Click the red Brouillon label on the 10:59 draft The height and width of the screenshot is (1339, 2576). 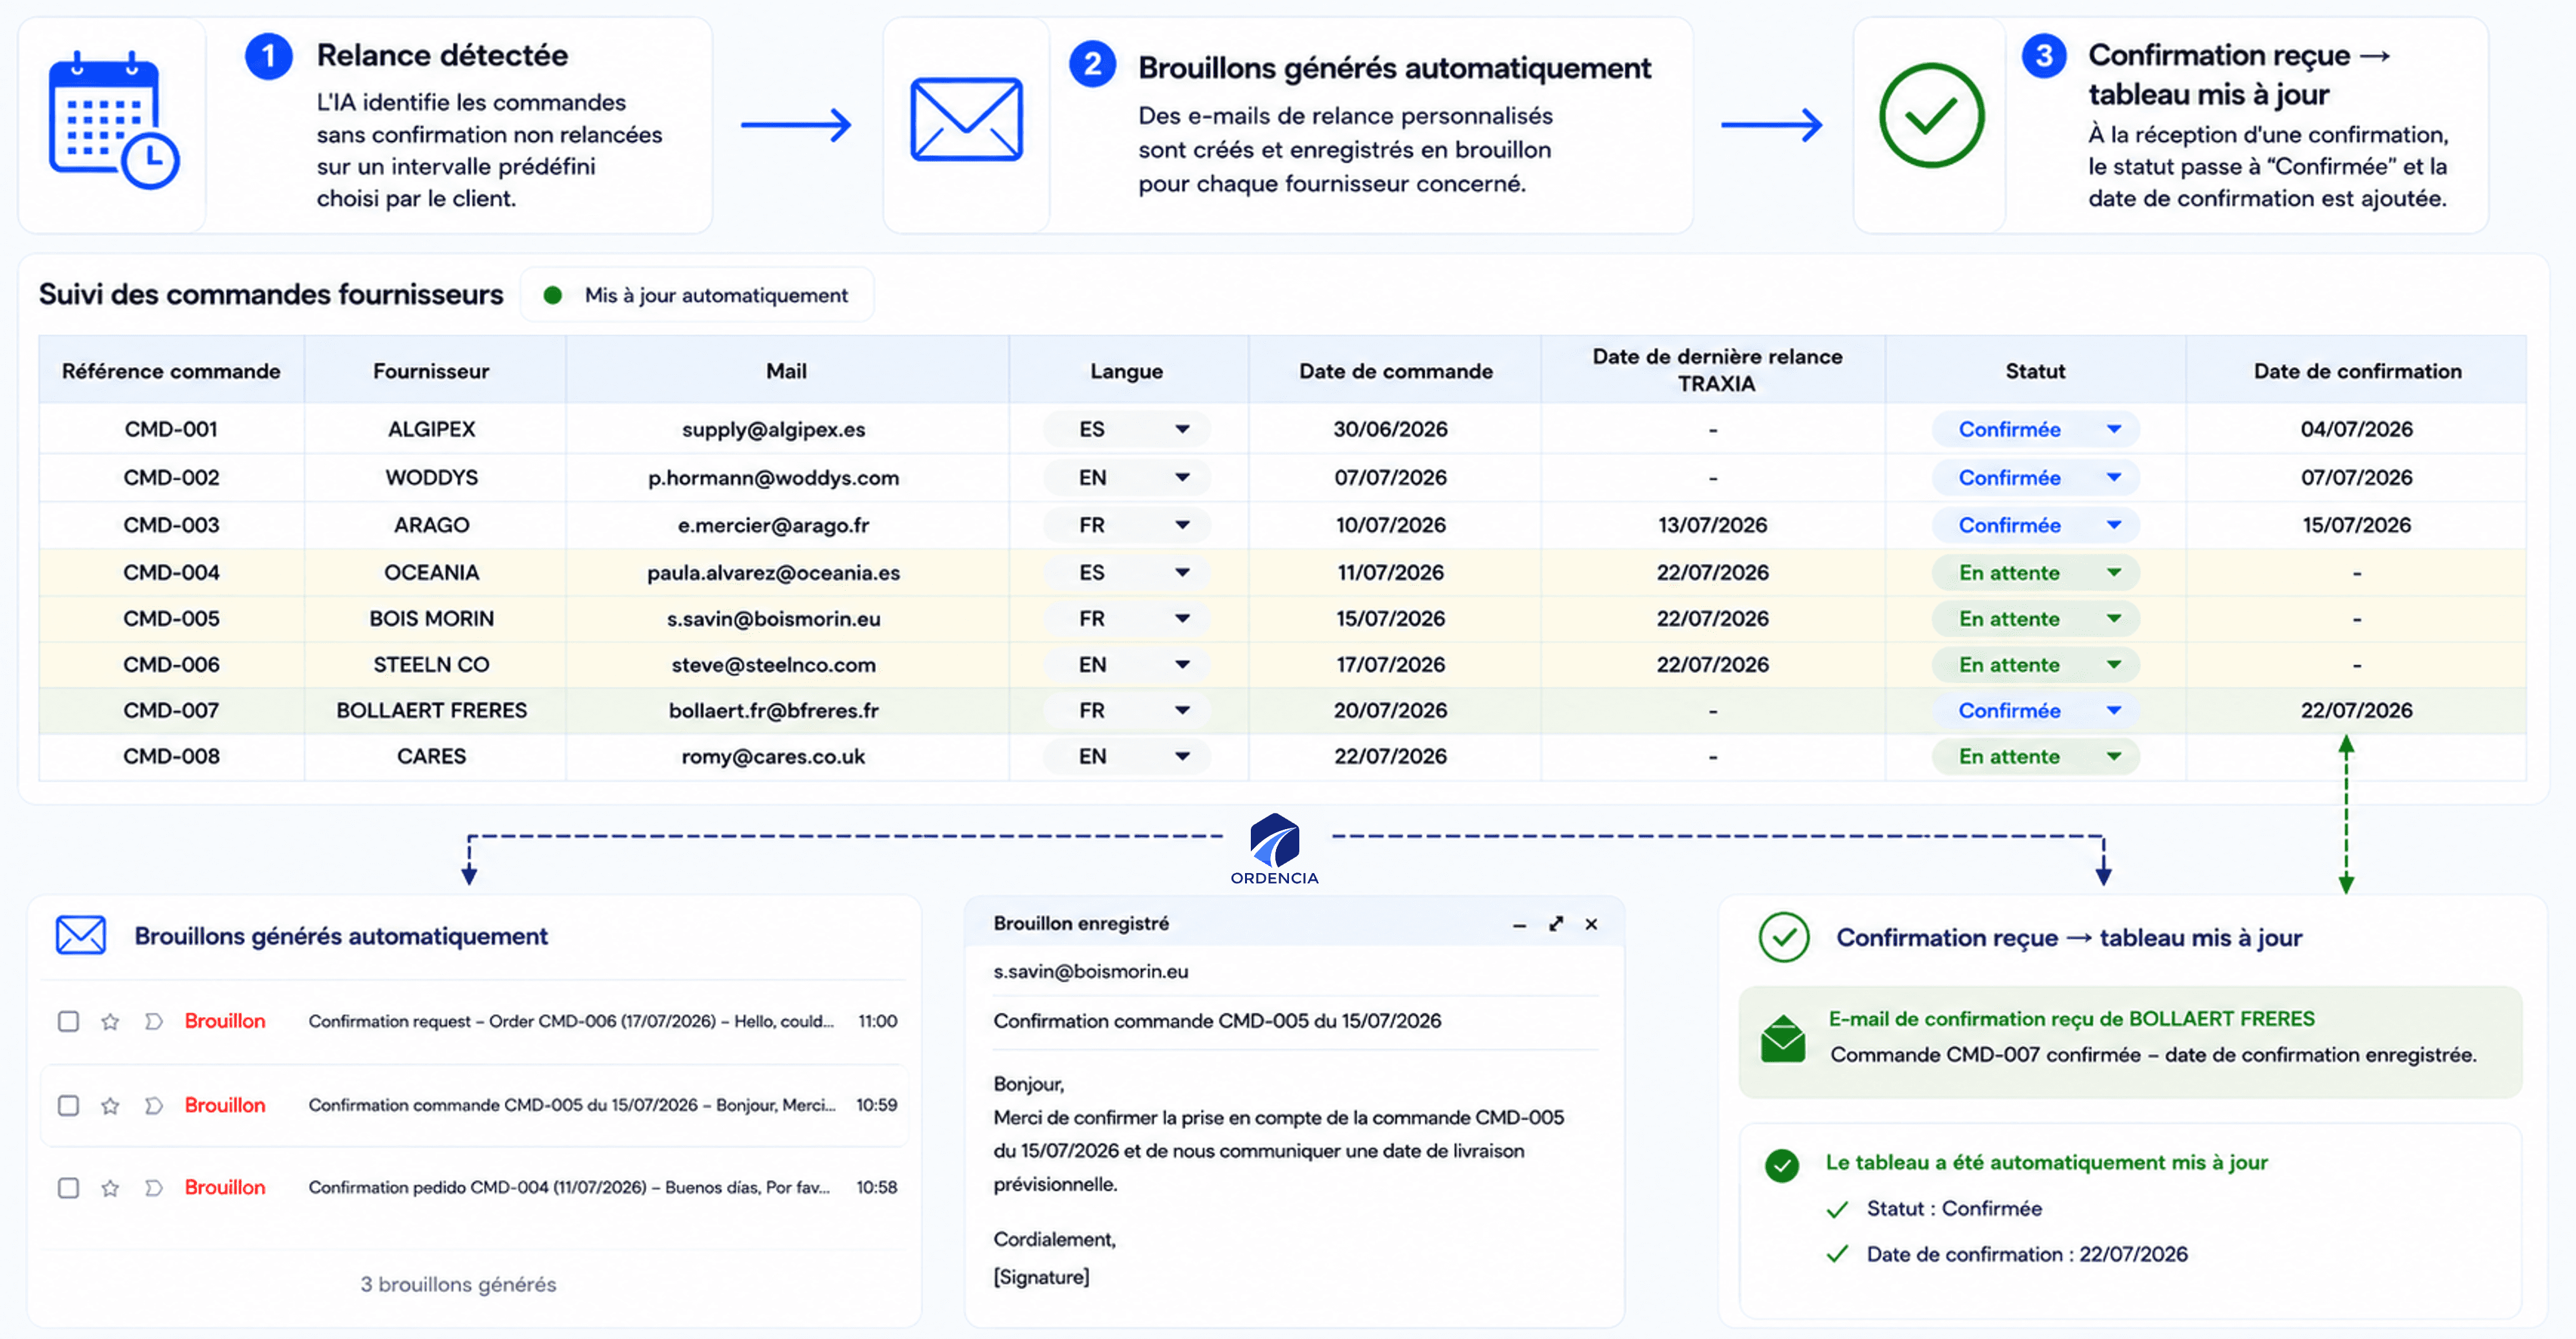225,1105
